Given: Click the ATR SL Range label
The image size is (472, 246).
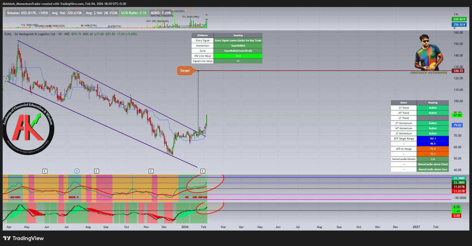Looking at the screenshot, I should [x=404, y=149].
